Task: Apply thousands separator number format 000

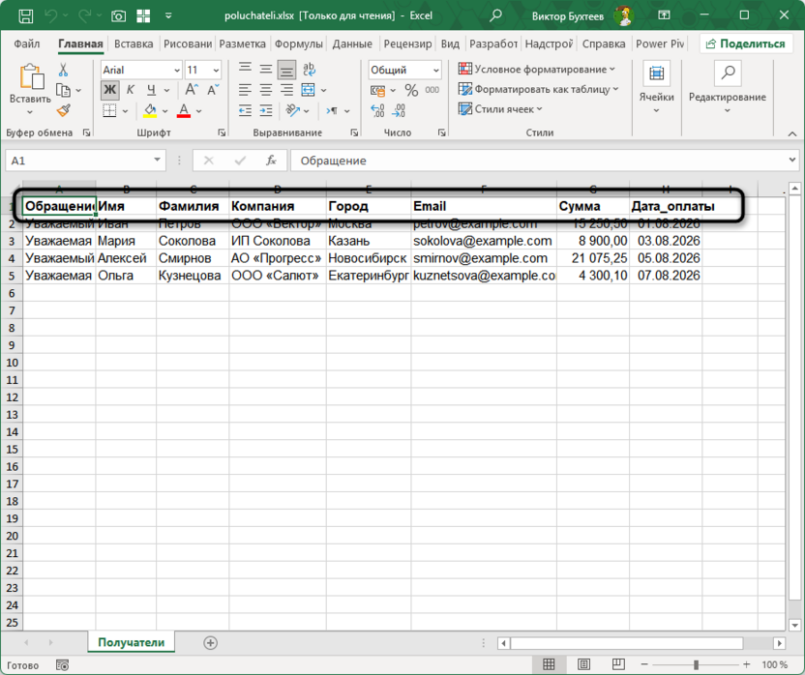Action: point(432,90)
